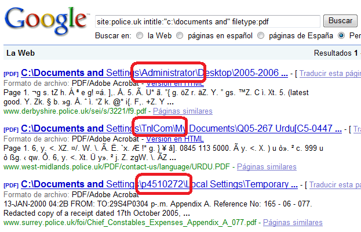361x232 pixels.
Task: Click the '0845 113 5000' snippet text
Action: point(205,148)
